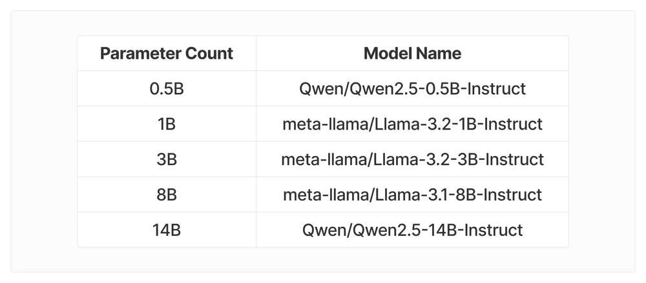Click Llama-3.2-1B-Instruct text after the slash
Image resolution: width=646 pixels, height=283 pixels.
point(458,124)
